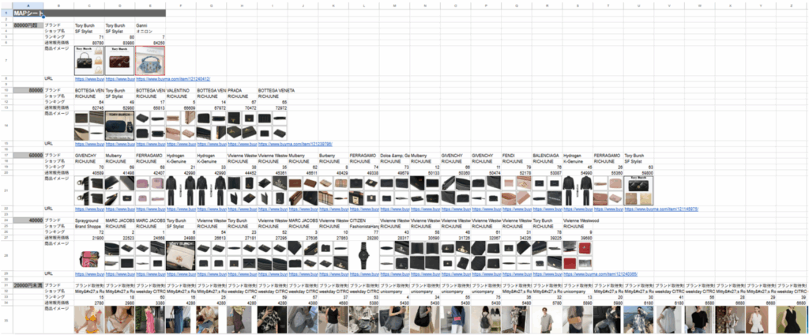Select the 60000 section label cell

click(28, 155)
